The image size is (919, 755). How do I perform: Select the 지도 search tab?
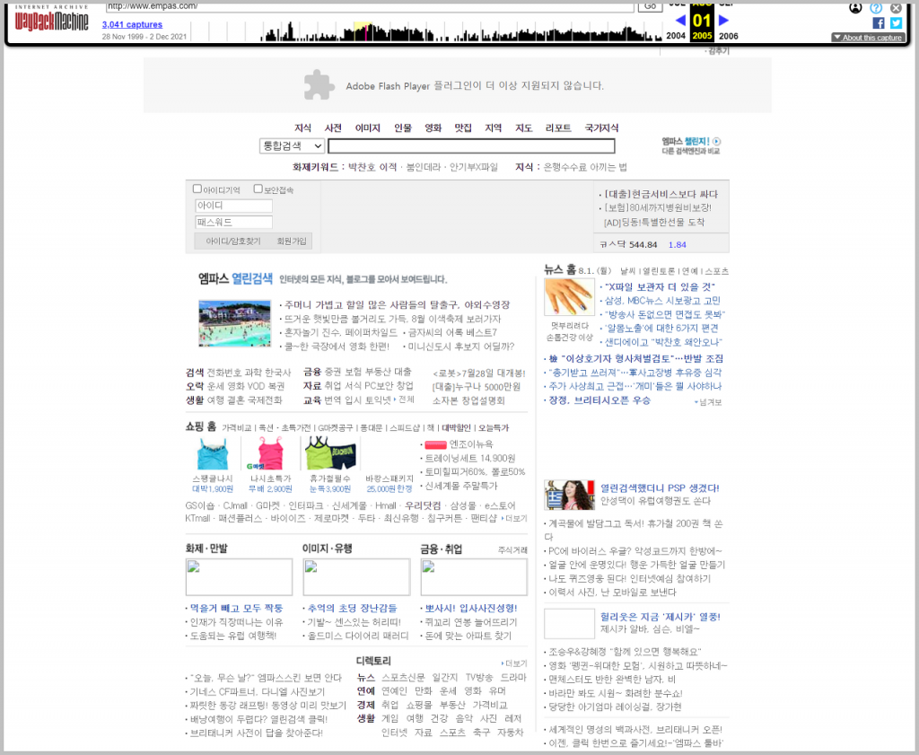point(523,127)
